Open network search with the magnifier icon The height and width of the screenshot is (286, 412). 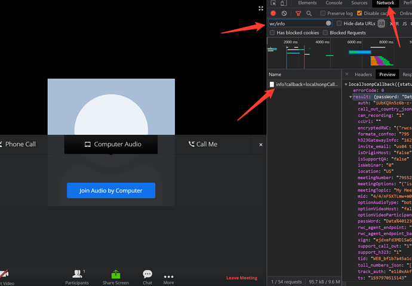click(309, 13)
